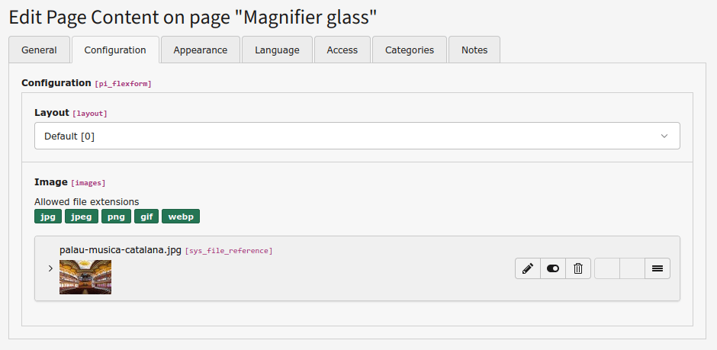
Task: Delete the image reference with the trash icon
Action: coord(578,268)
